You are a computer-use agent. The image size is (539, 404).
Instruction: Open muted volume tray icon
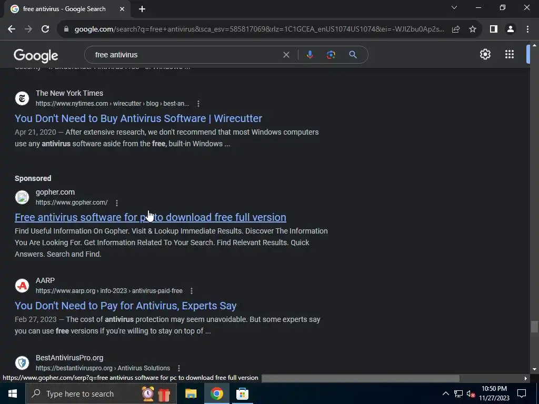tap(471, 393)
